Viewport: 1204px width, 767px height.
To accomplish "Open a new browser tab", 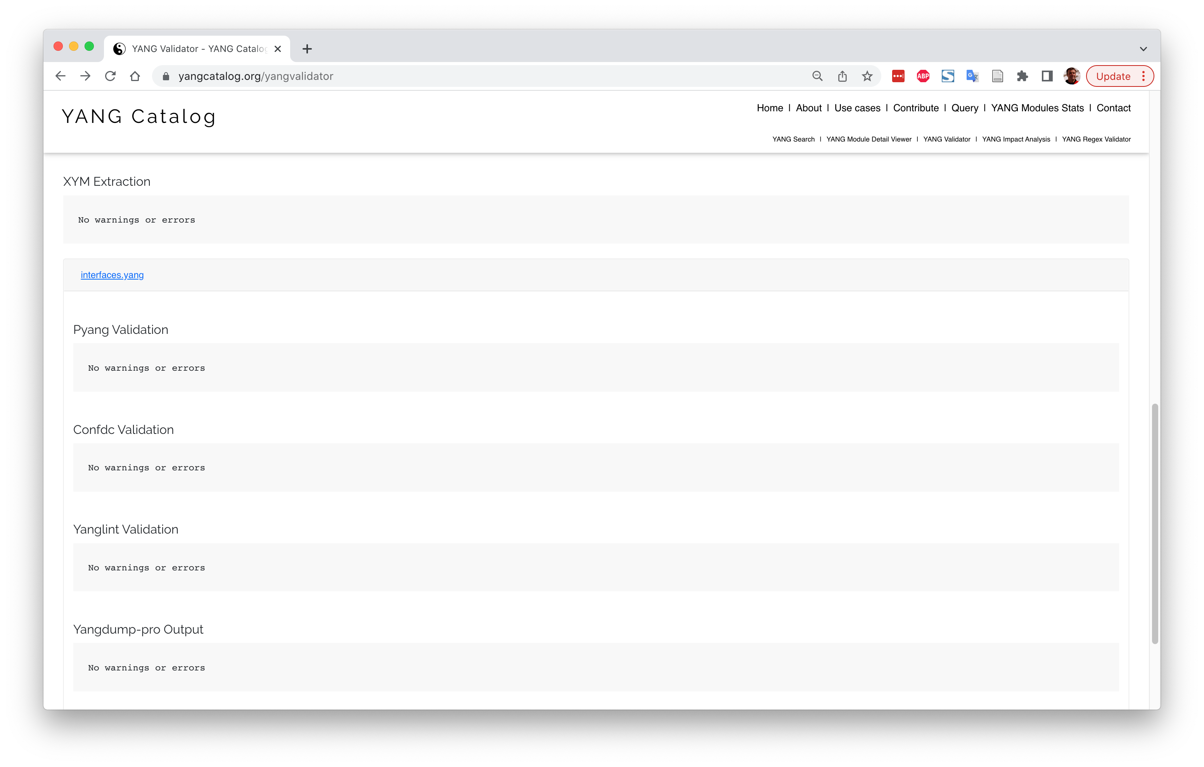I will [307, 48].
